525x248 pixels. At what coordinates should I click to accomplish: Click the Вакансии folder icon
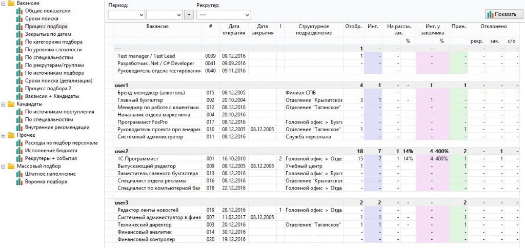11,3
